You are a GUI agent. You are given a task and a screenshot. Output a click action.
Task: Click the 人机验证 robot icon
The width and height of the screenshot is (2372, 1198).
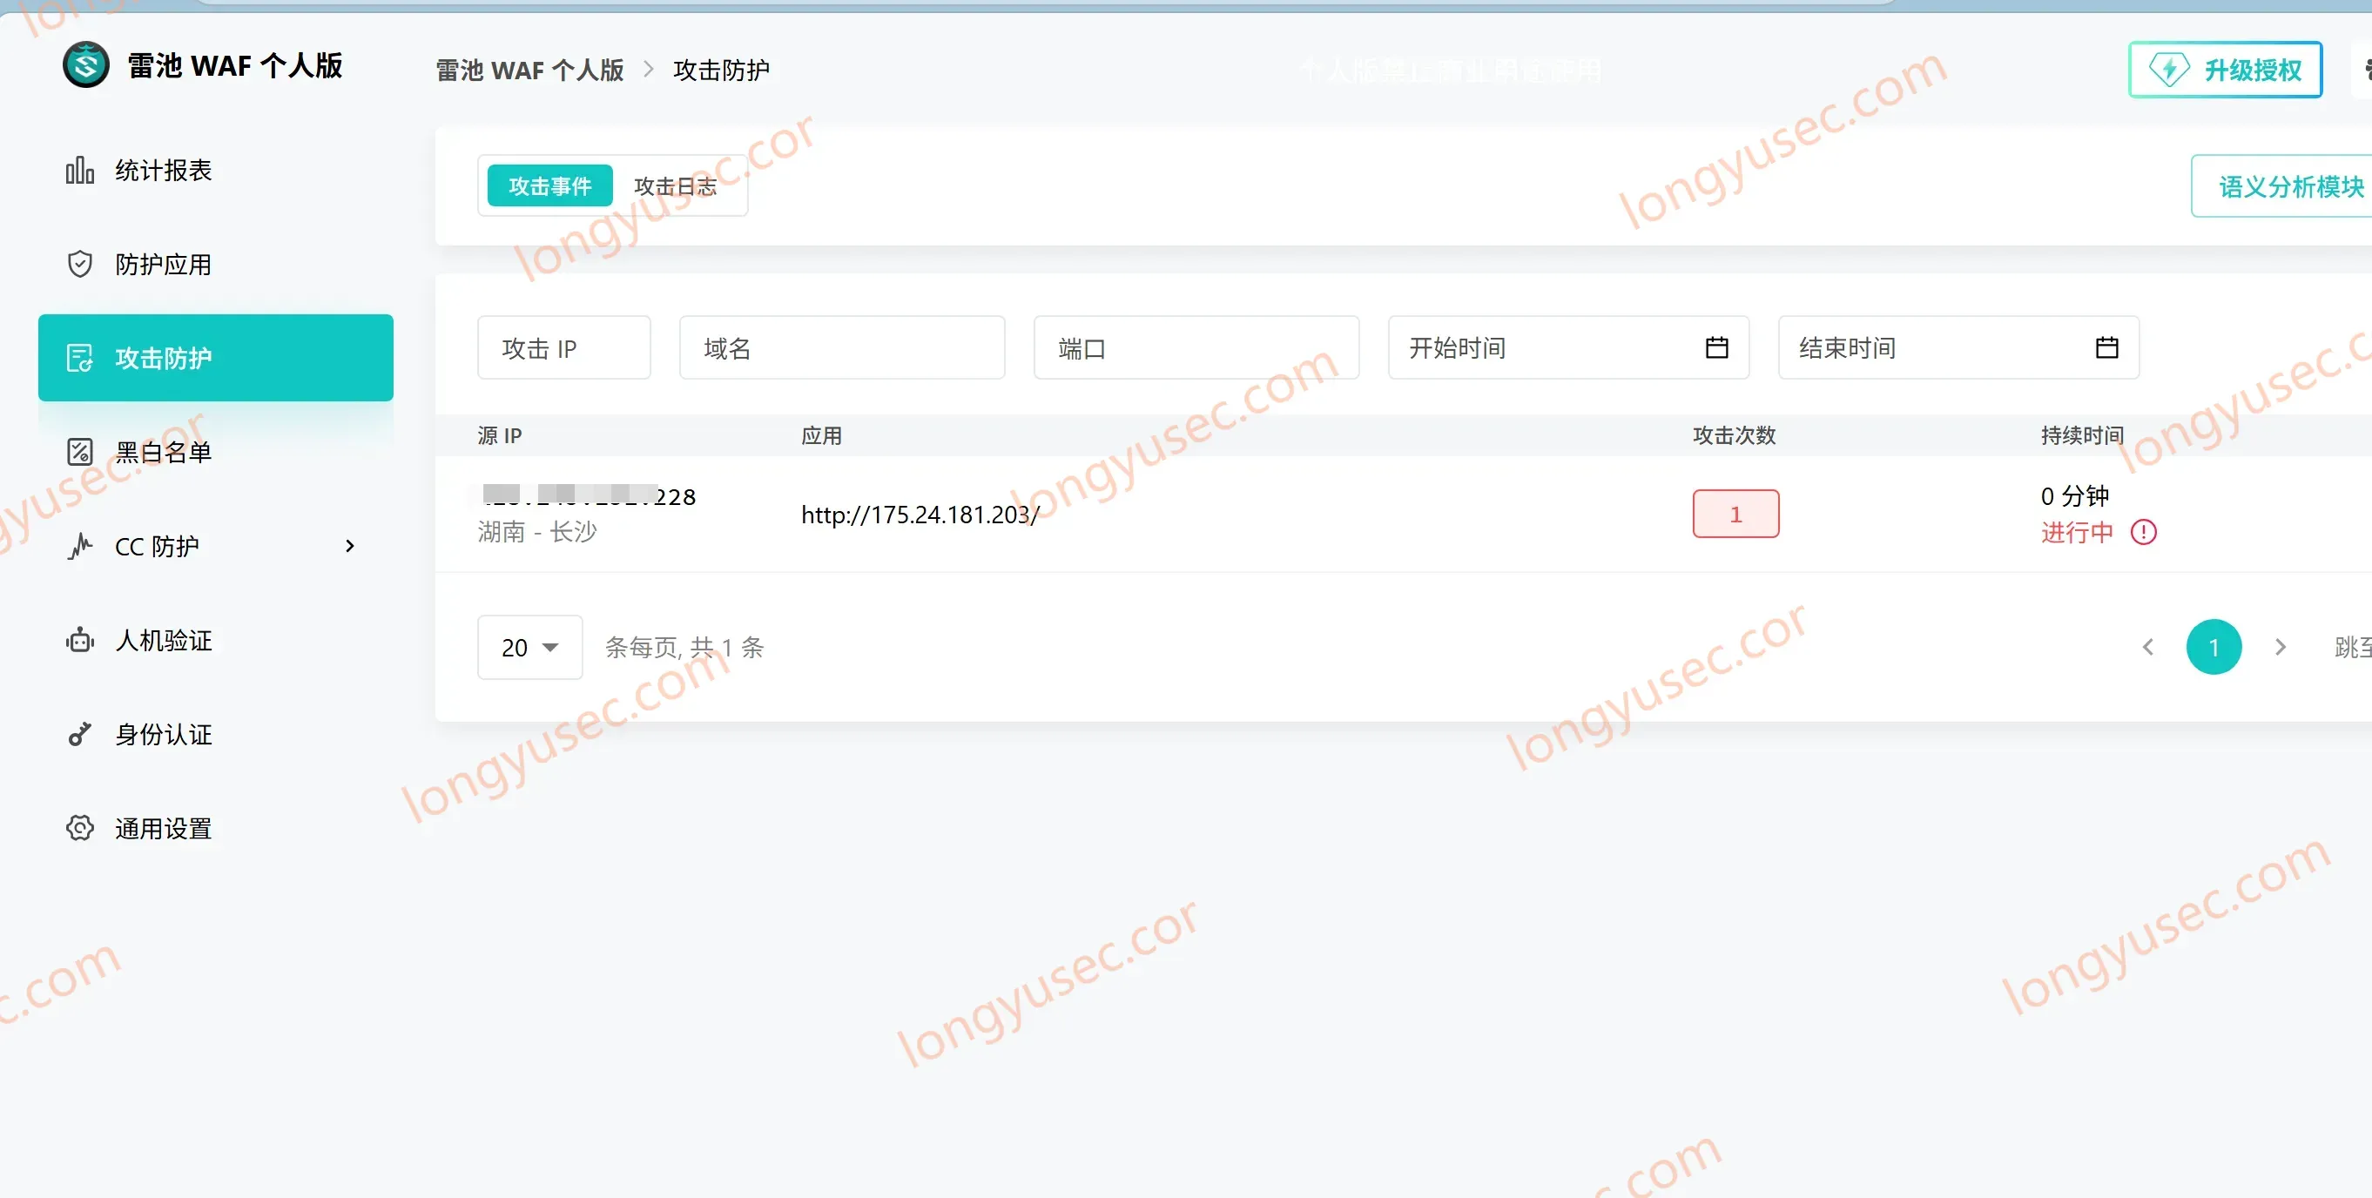(80, 640)
